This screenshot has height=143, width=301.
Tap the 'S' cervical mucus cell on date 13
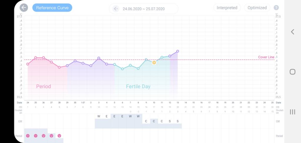pos(178,121)
